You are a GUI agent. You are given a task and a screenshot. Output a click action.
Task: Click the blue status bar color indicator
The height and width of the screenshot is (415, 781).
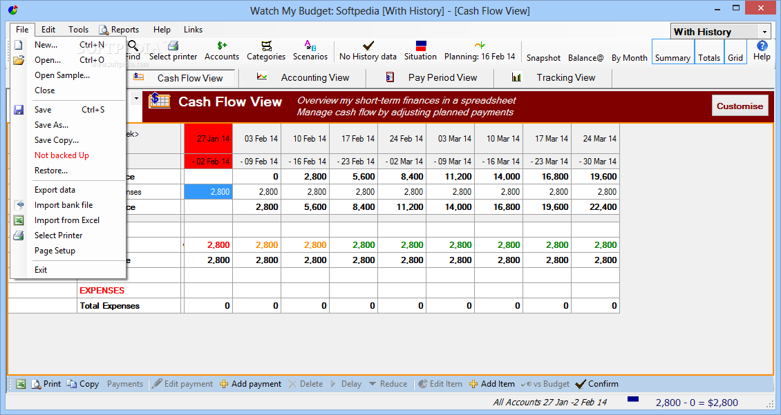click(x=633, y=399)
